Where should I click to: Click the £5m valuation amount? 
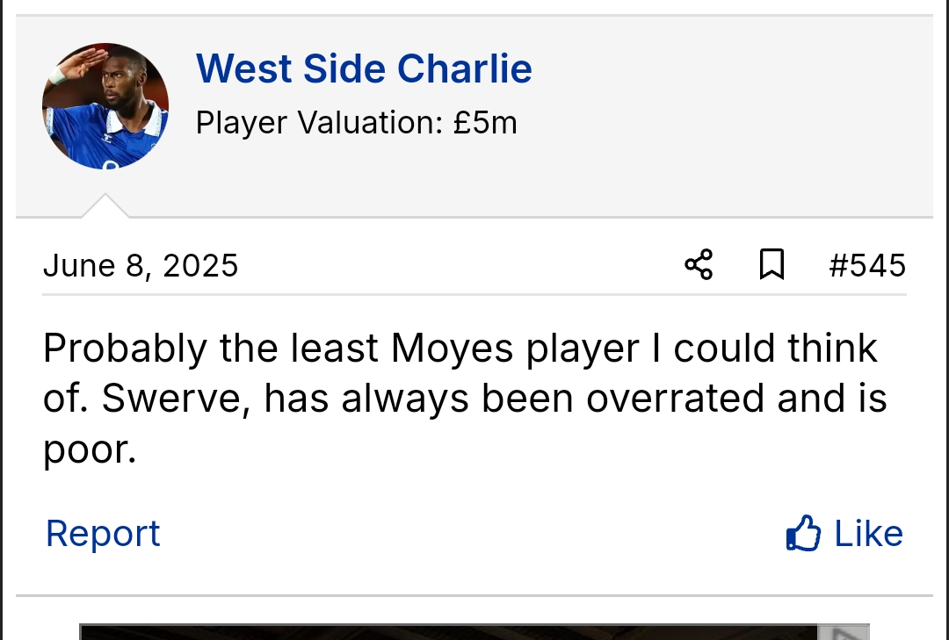(x=485, y=123)
